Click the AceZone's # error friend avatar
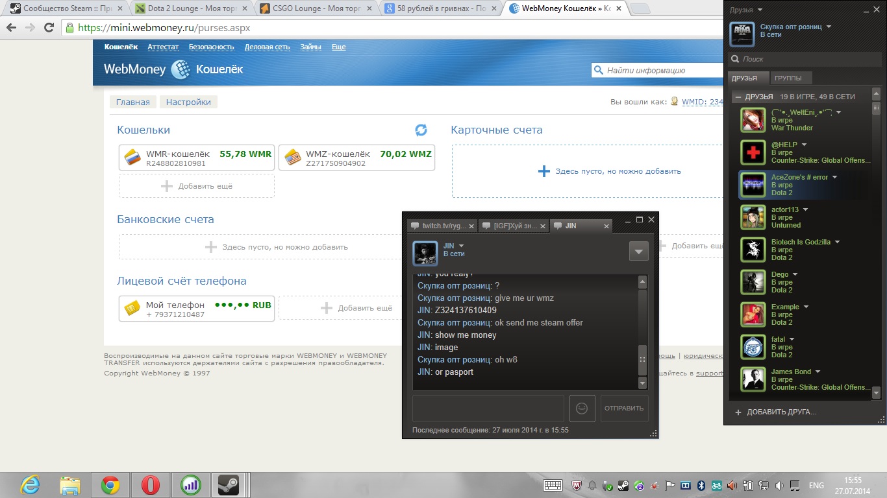Viewport: 887px width, 498px height. point(753,185)
